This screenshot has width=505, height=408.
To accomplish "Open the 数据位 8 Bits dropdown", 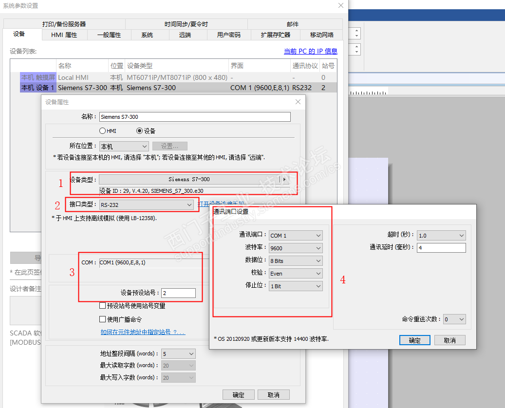I will [x=296, y=261].
